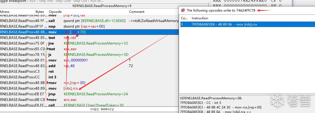Click the Bytes column header
Screen dimensions: 315x113
(40, 12)
